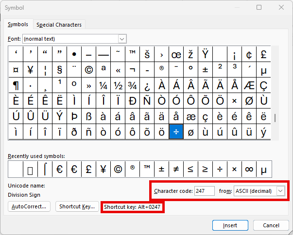This screenshot has width=293, height=235.
Task: Select the eth ð lowercase character
Action: tap(74, 132)
